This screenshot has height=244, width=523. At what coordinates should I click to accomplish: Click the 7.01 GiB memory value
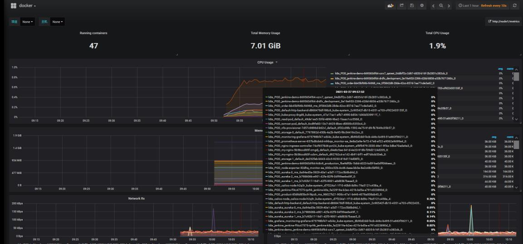point(265,46)
